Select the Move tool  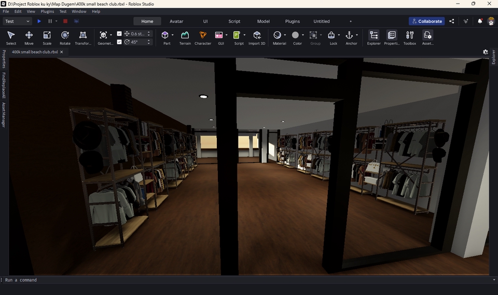tap(29, 37)
